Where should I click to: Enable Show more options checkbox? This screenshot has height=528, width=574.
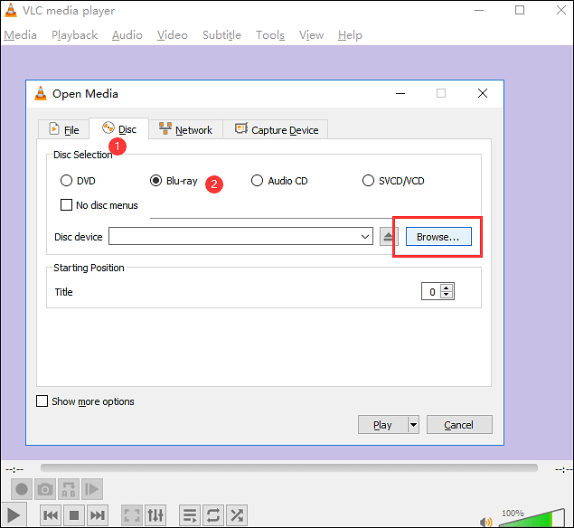pos(42,401)
